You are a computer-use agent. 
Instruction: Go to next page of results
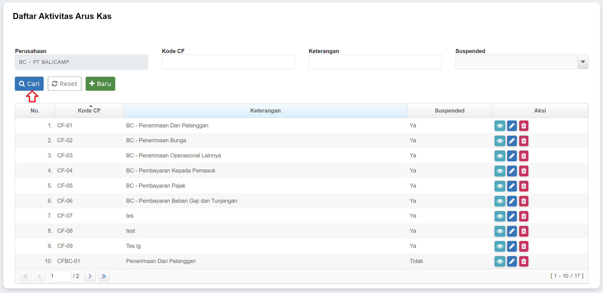click(90, 276)
